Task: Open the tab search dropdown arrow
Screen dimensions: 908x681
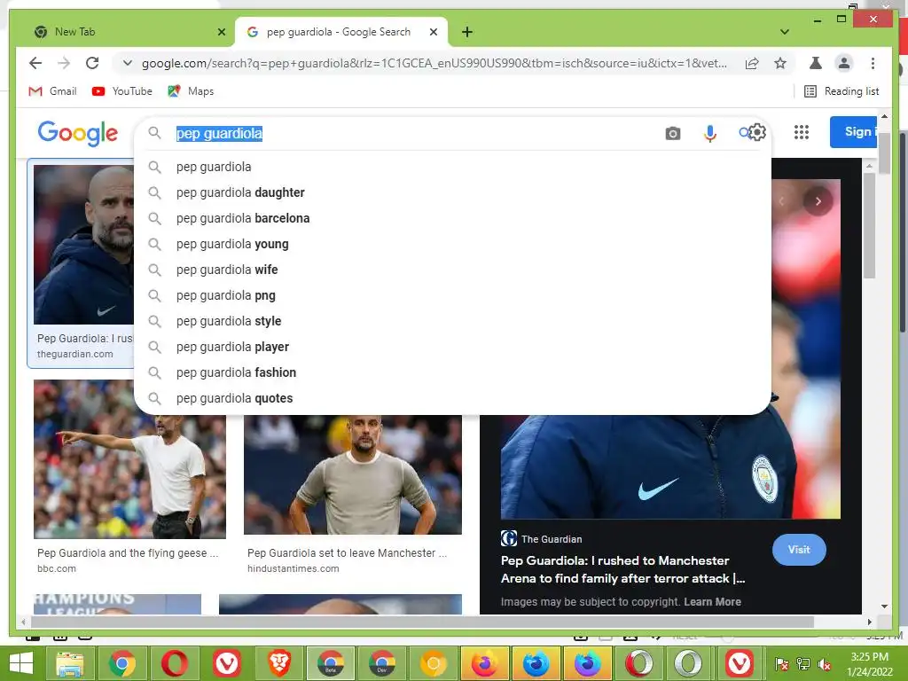Action: (784, 32)
